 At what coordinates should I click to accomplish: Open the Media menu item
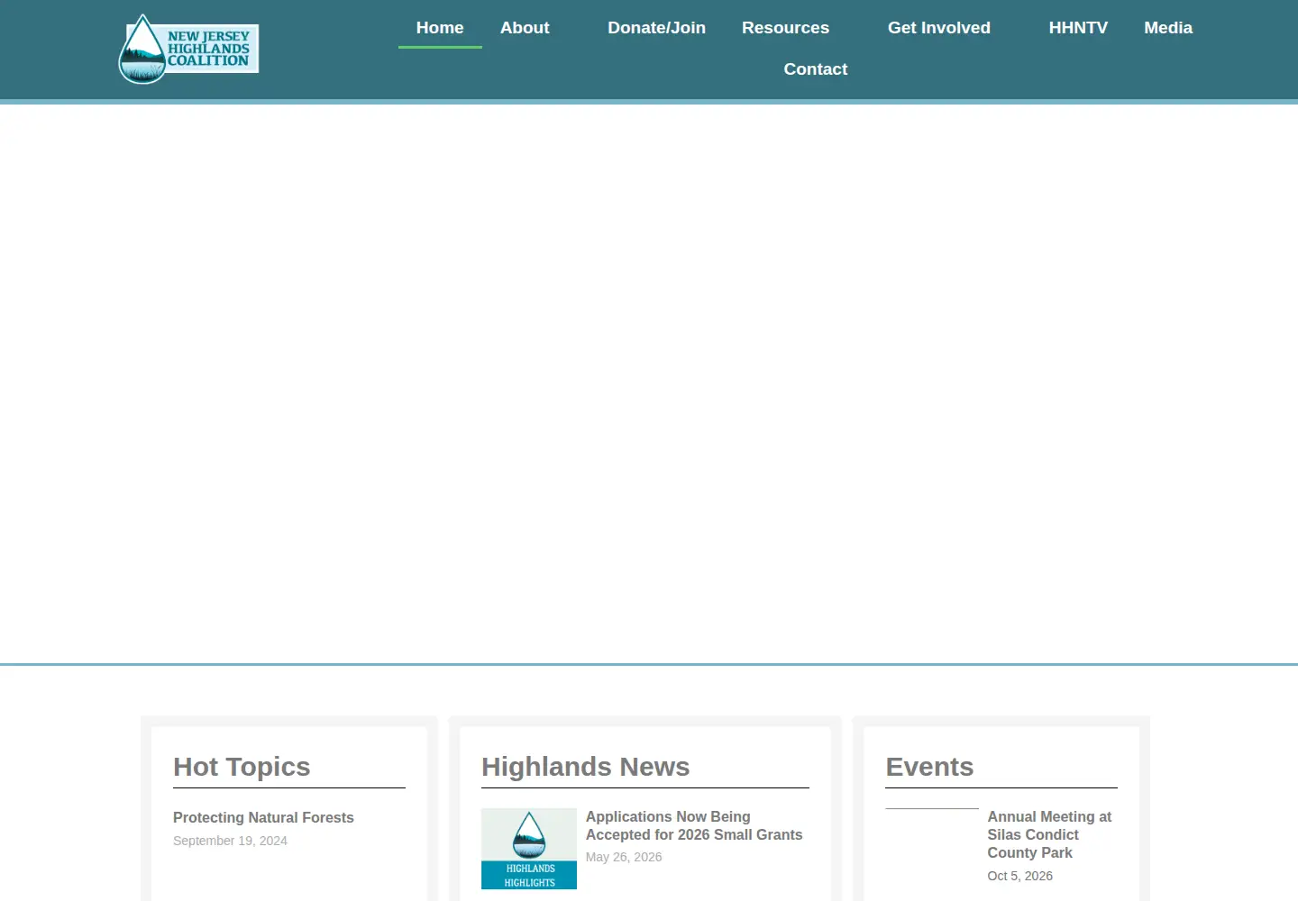pyautogui.click(x=1168, y=28)
